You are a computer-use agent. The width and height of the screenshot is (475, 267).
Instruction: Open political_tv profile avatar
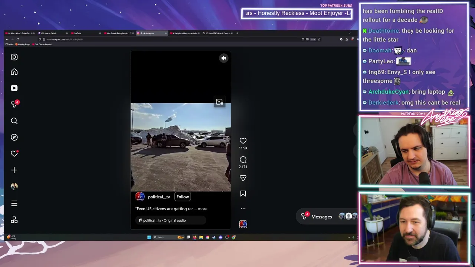click(x=140, y=197)
